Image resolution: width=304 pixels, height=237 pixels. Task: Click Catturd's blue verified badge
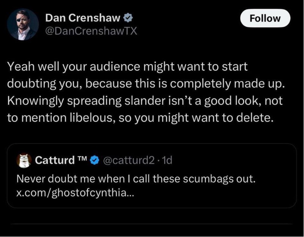tap(94, 161)
